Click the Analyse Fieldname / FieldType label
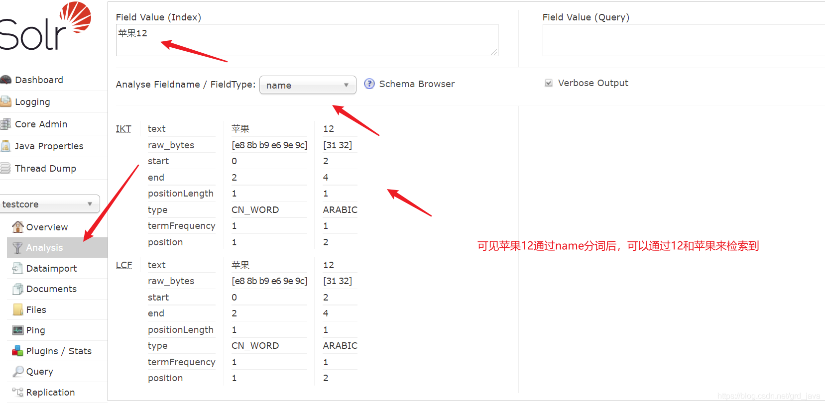Viewport: 825px width, 405px height. coord(186,85)
